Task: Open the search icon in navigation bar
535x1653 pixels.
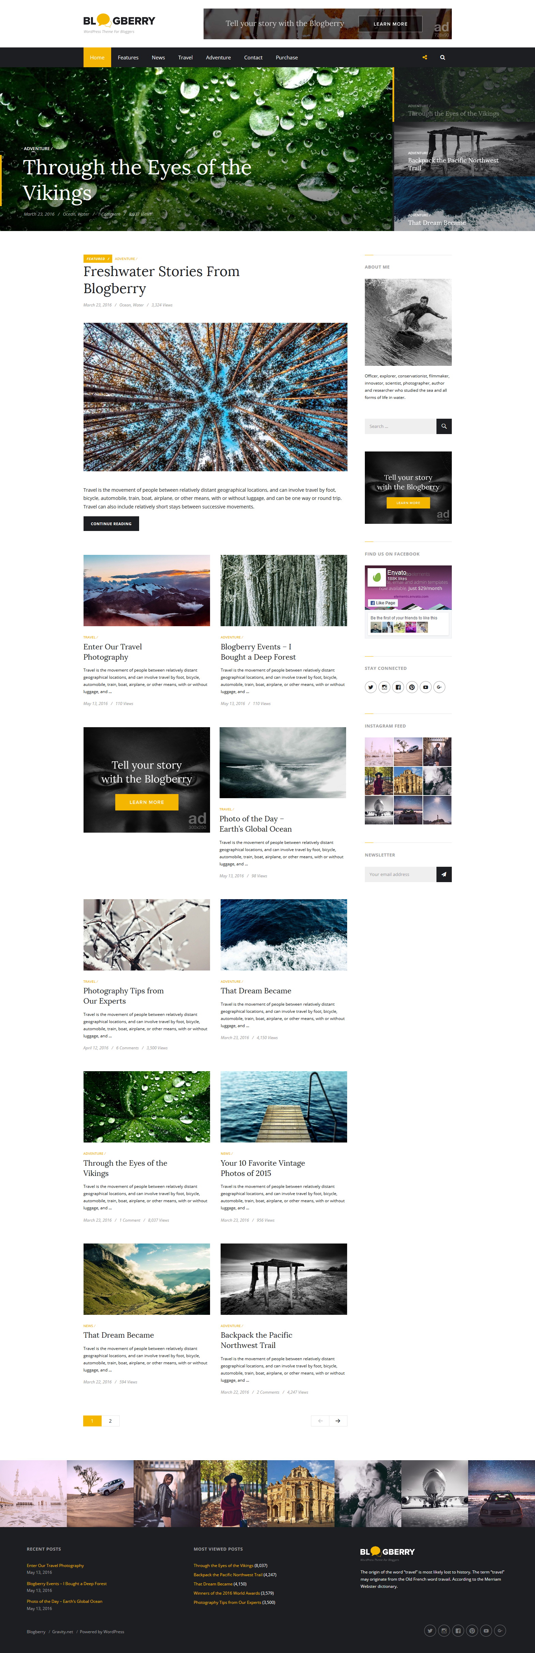Action: click(x=443, y=57)
